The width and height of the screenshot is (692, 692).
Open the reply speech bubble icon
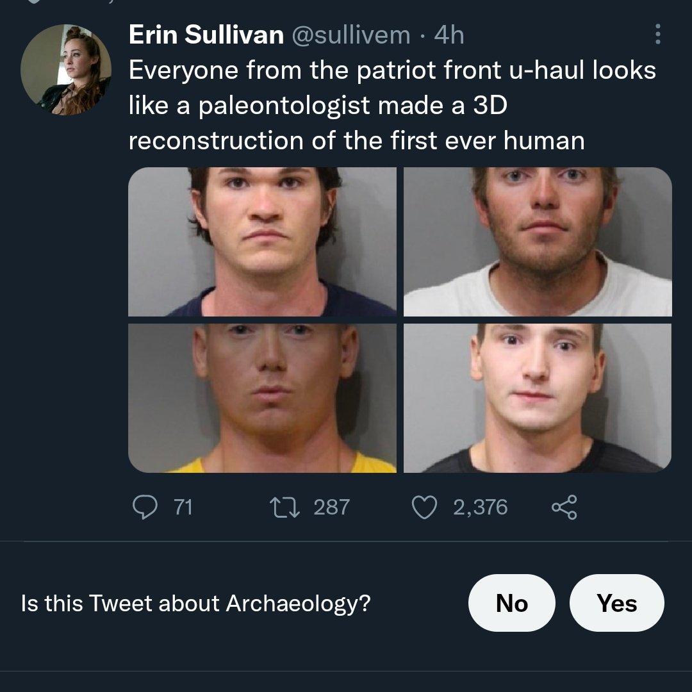[144, 507]
